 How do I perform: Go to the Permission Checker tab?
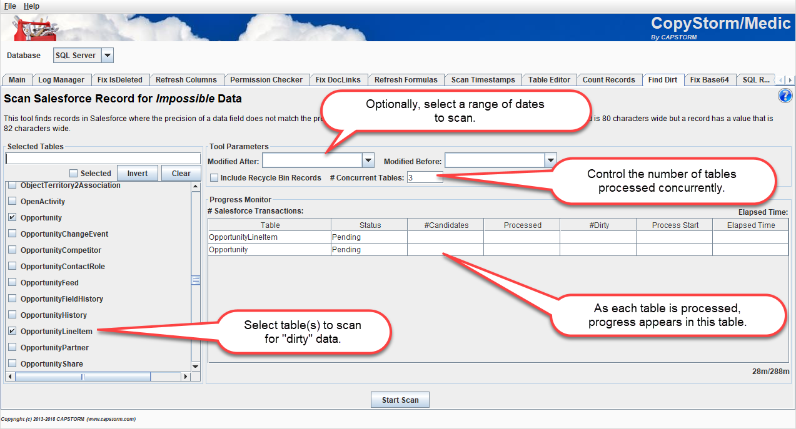[266, 80]
